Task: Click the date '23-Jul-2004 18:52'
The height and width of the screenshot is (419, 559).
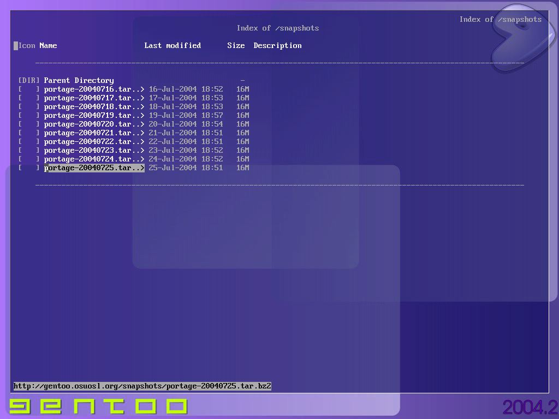Action: [186, 151]
